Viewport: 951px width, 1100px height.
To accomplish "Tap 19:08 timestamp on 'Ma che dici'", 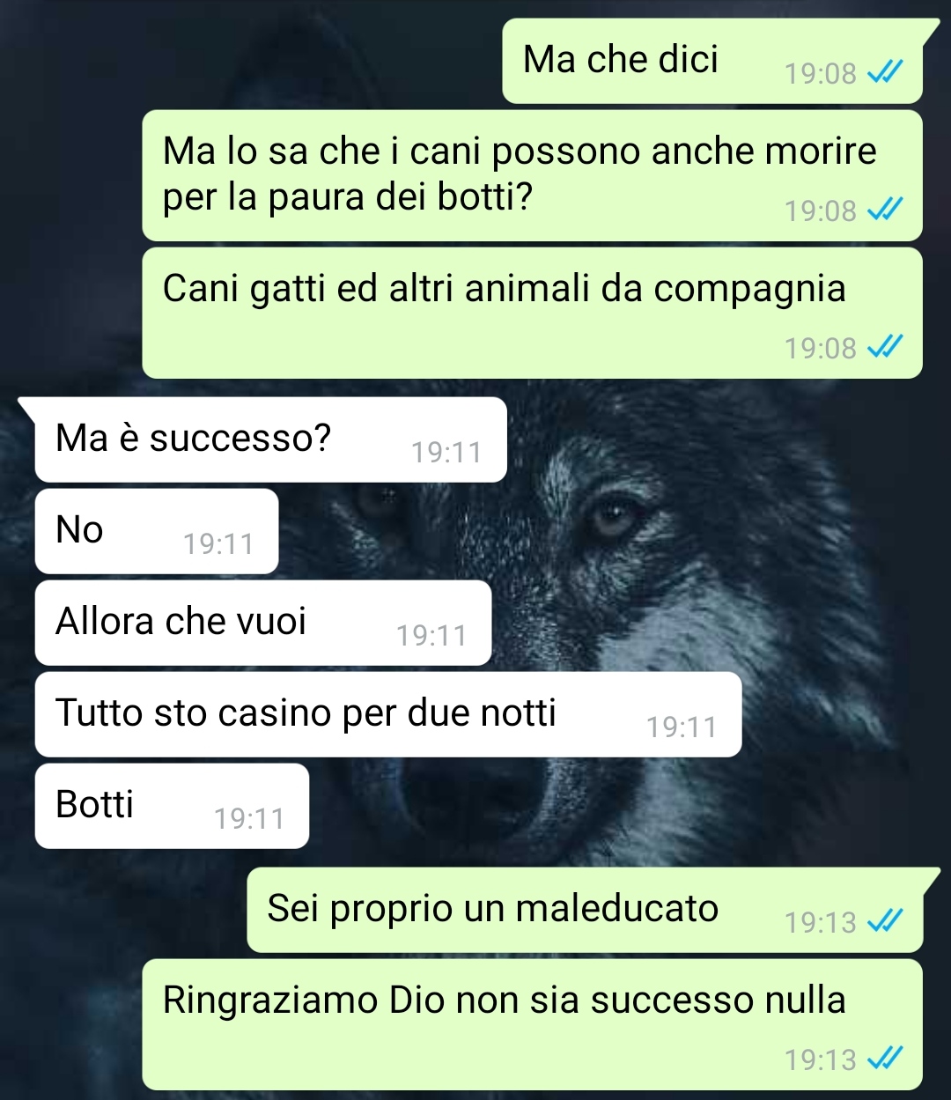I will click(821, 74).
